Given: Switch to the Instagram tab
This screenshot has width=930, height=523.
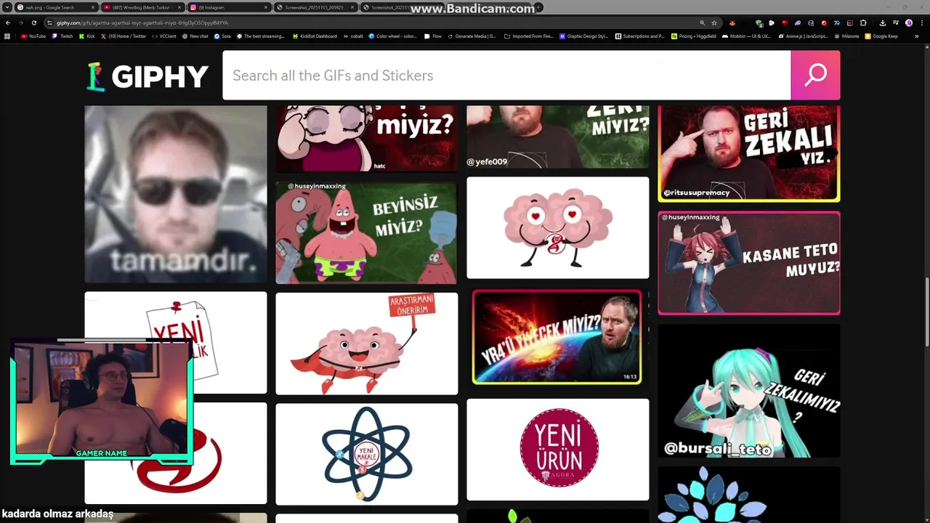Looking at the screenshot, I should (x=228, y=7).
